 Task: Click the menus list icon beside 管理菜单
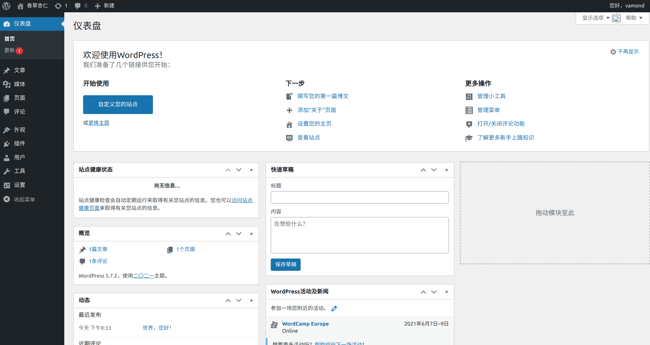click(469, 110)
